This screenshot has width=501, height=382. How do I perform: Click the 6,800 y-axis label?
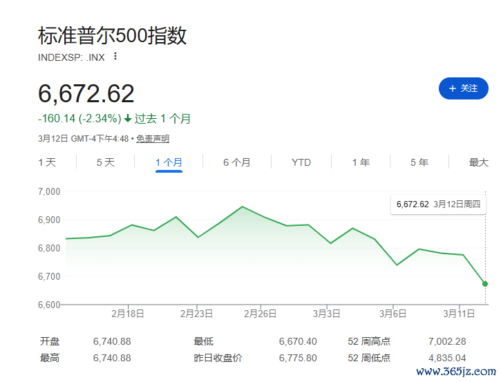(x=49, y=248)
